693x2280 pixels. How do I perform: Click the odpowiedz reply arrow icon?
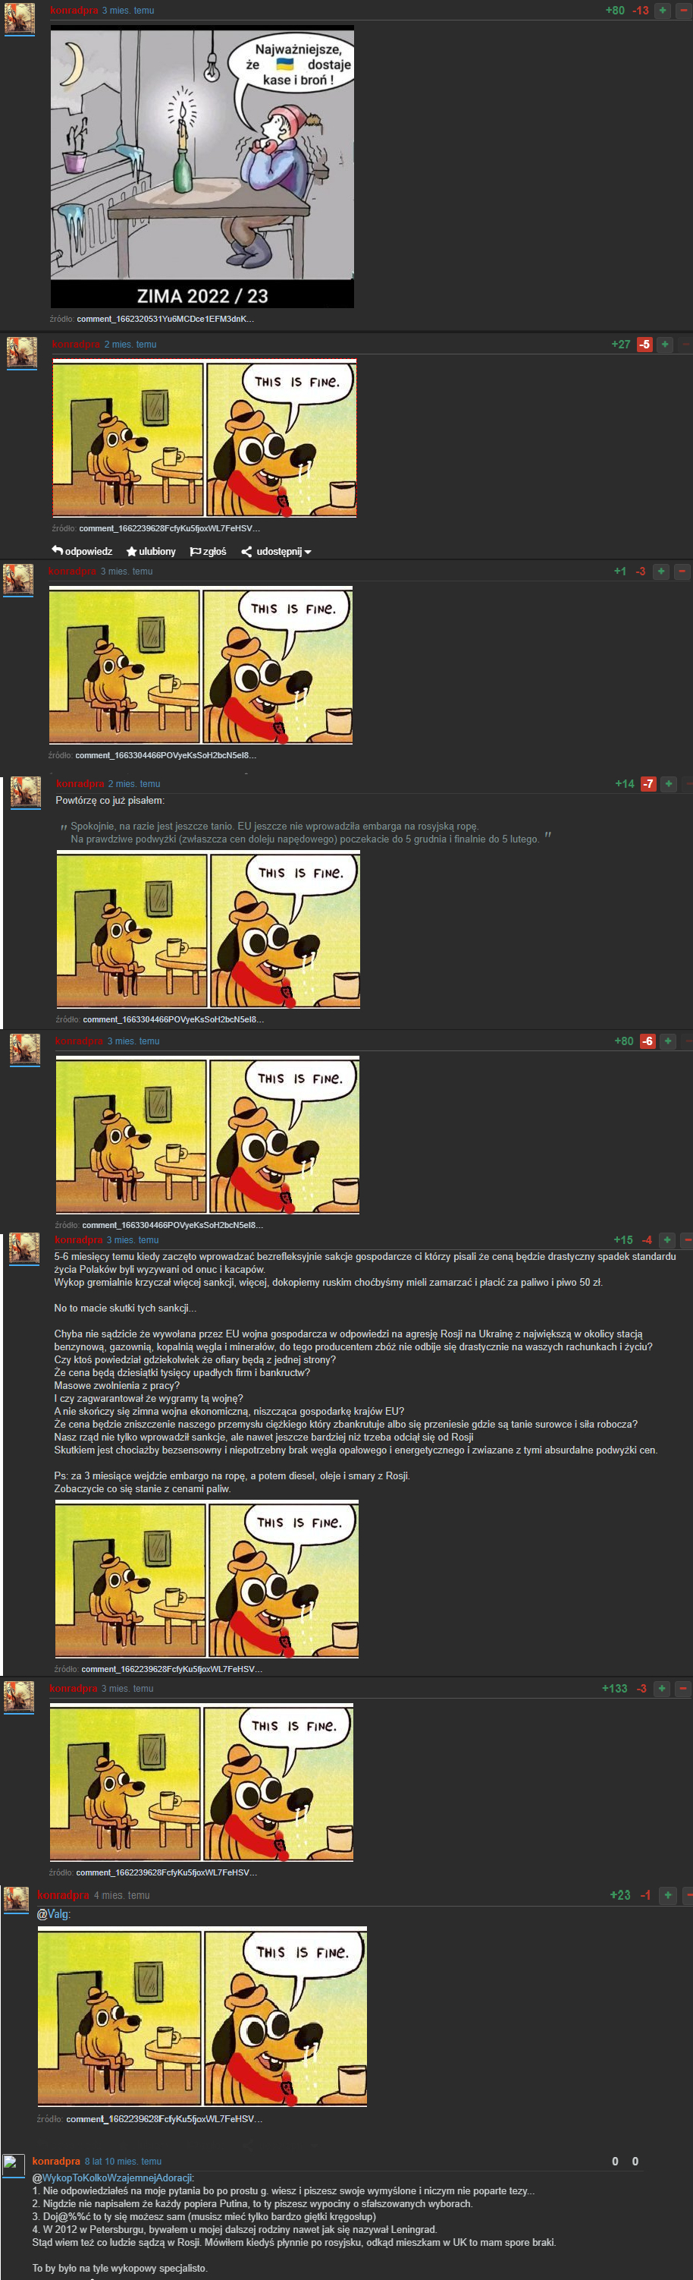click(x=58, y=550)
